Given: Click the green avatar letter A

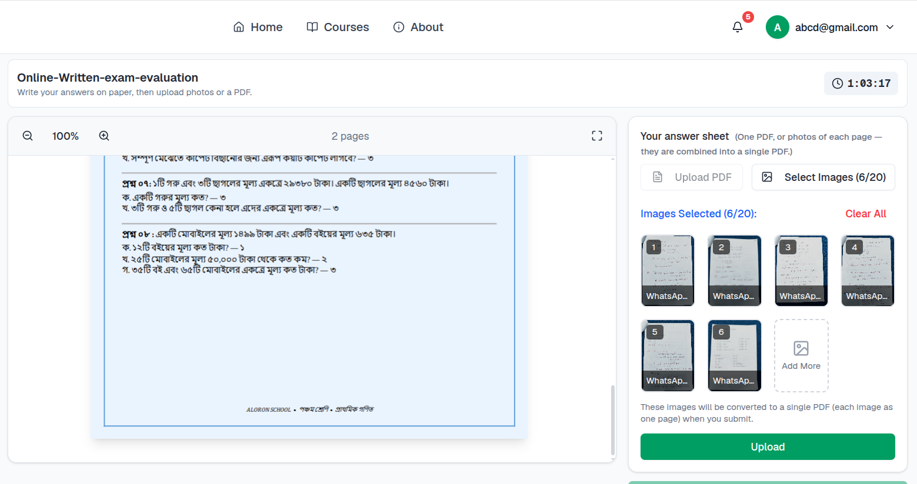Looking at the screenshot, I should (x=778, y=27).
